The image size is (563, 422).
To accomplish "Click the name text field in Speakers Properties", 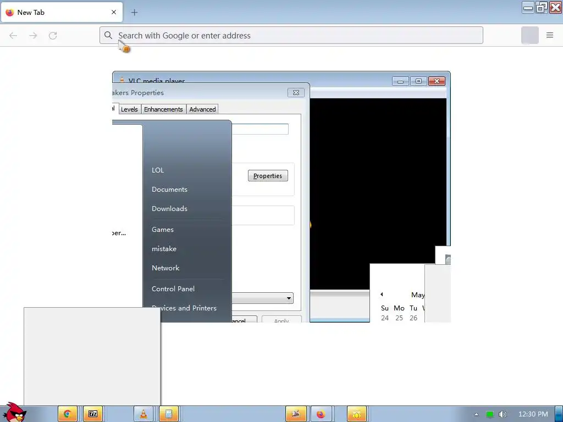I will tap(260, 129).
